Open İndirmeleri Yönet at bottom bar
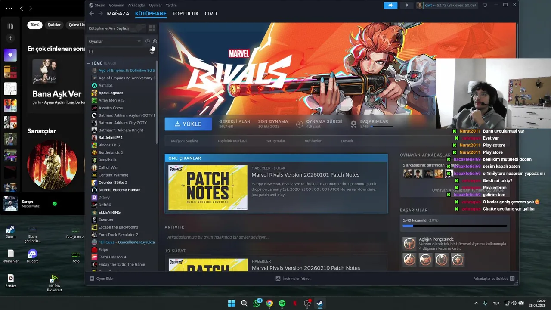This screenshot has width=551, height=310. click(293, 279)
